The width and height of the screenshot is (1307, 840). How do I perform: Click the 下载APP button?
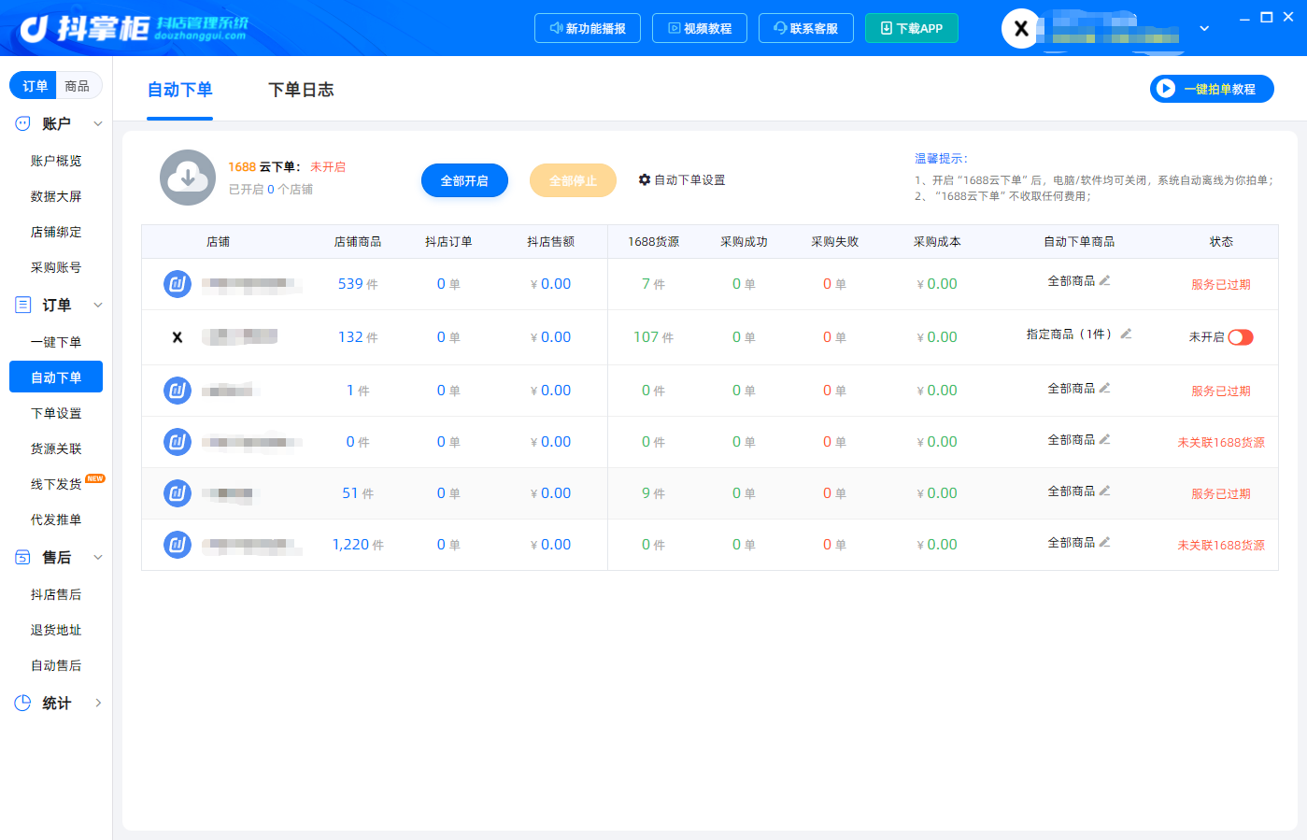pyautogui.click(x=912, y=28)
